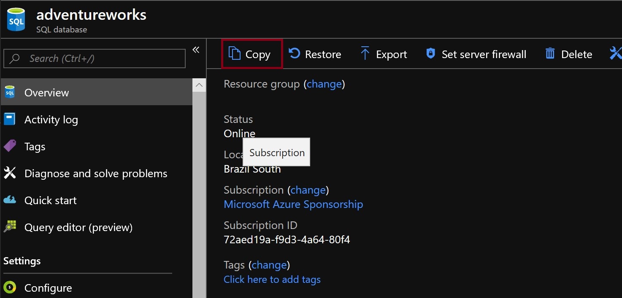Click the Subscription ID label
Image resolution: width=622 pixels, height=298 pixels.
point(260,226)
